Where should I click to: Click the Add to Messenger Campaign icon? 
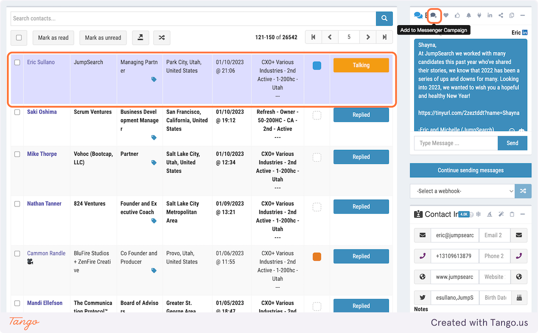click(x=434, y=15)
